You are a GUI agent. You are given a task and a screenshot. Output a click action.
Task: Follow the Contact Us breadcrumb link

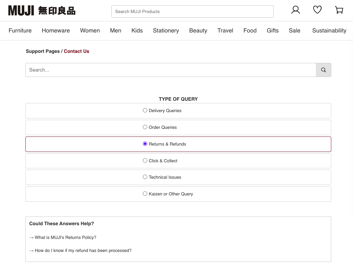tap(76, 51)
